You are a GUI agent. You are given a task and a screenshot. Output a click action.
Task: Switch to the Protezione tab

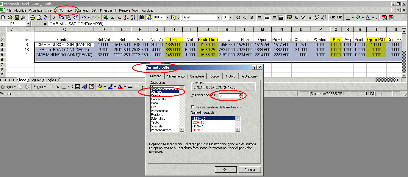pyautogui.click(x=249, y=76)
